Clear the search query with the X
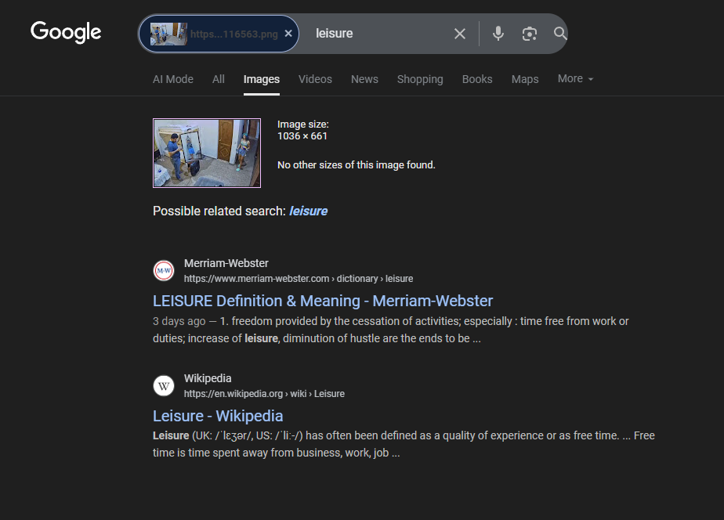 point(459,34)
